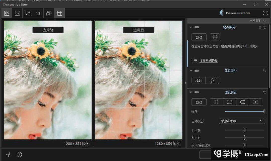Open the help question mark icon
Image resolution: width=271 pixels, height=161 pixels.
(19, 154)
